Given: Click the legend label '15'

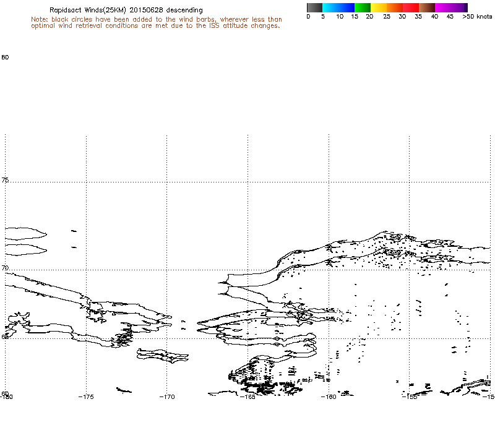Looking at the screenshot, I should click(x=355, y=17).
